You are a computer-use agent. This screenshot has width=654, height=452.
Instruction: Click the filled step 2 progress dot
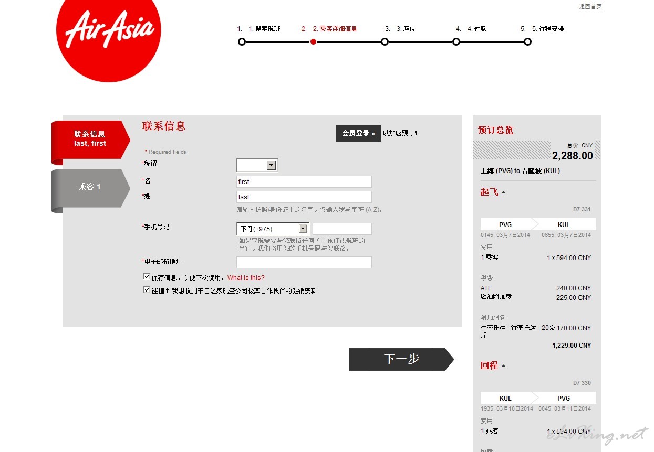point(314,41)
